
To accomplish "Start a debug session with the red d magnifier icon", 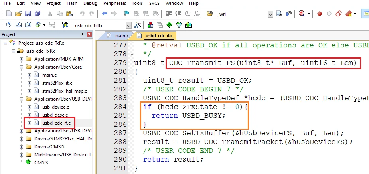I will [x=302, y=14].
